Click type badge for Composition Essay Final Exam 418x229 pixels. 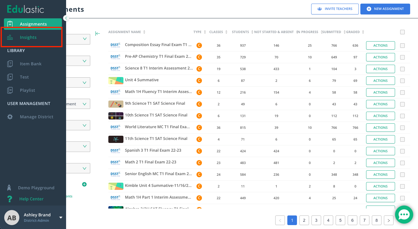coord(199,45)
